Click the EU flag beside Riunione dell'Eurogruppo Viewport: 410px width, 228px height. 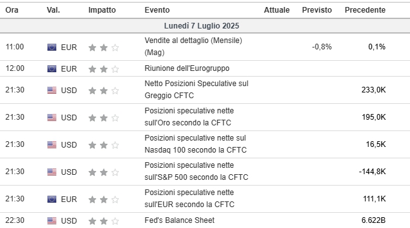tap(52, 68)
